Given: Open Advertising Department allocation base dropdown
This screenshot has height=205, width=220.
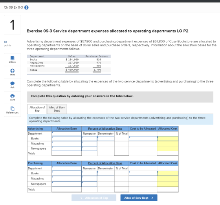Looking at the screenshot, I should pyautogui.click(x=67, y=134).
